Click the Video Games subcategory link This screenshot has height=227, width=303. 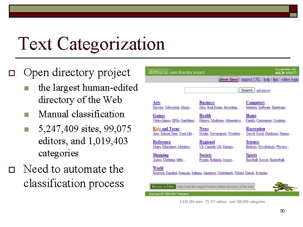tap(162, 121)
